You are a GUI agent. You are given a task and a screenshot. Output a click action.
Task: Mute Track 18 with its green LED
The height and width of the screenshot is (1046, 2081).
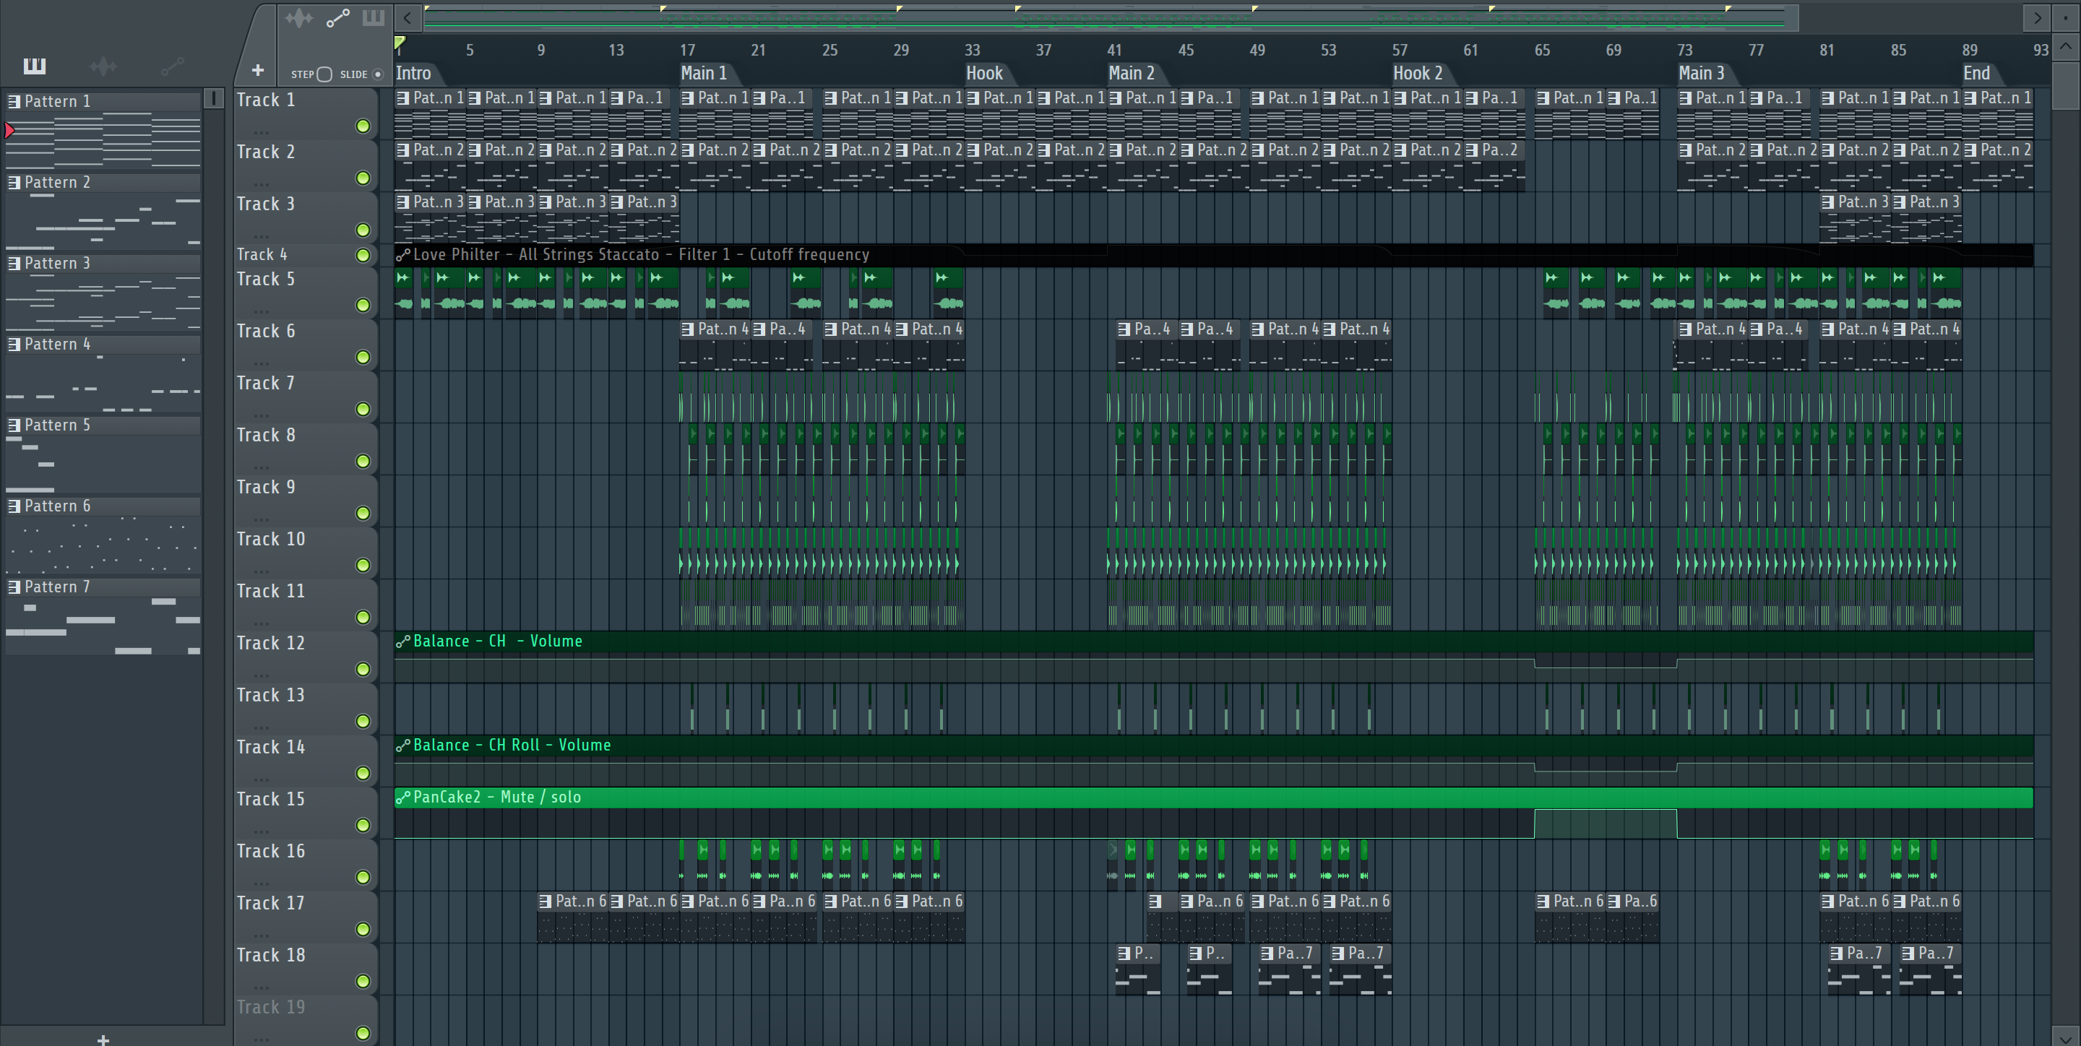pos(363,982)
